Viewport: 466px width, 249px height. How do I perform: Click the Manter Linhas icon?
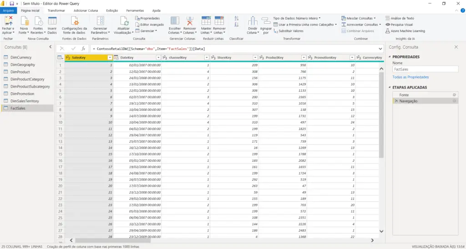(206, 21)
